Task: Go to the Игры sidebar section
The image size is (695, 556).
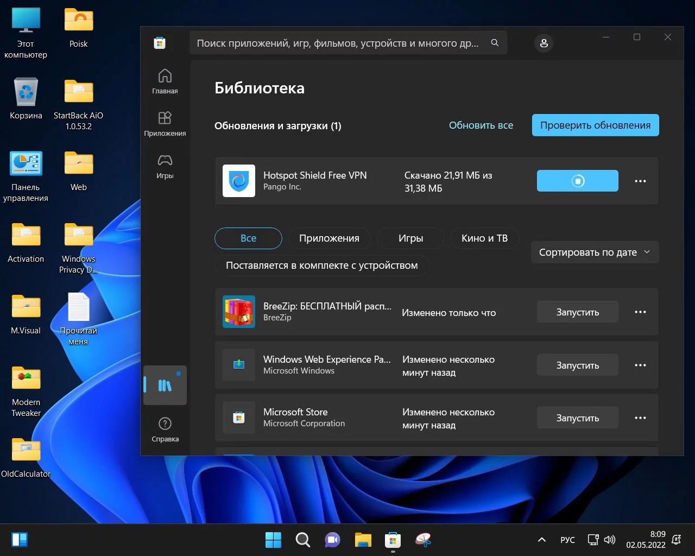Action: point(165,166)
